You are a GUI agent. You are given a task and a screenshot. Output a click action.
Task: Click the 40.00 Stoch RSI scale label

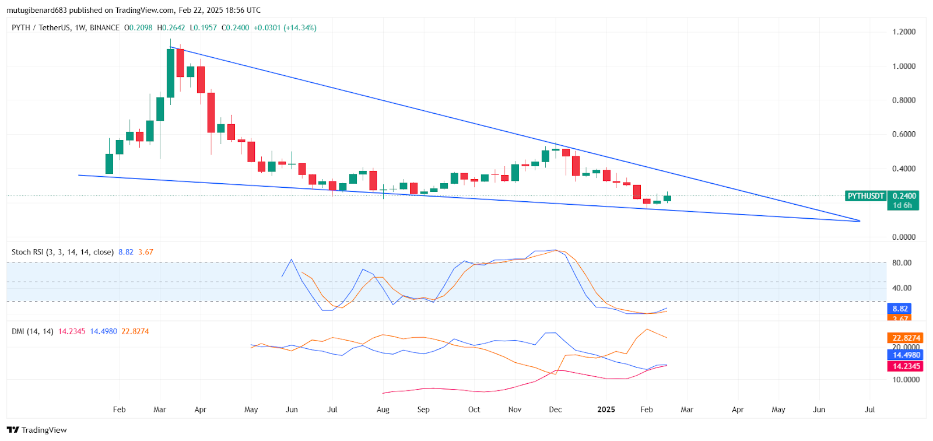[902, 288]
